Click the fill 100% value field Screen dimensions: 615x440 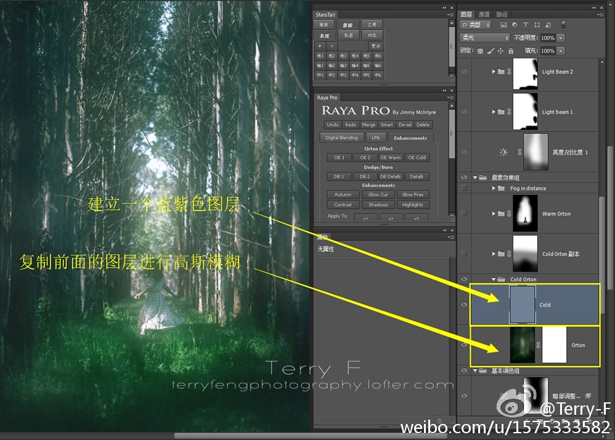[548, 51]
